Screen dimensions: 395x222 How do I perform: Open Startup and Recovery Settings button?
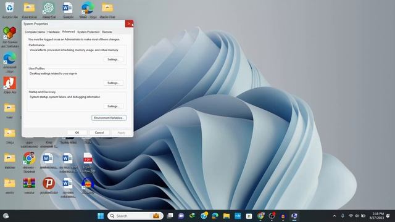coord(114,106)
